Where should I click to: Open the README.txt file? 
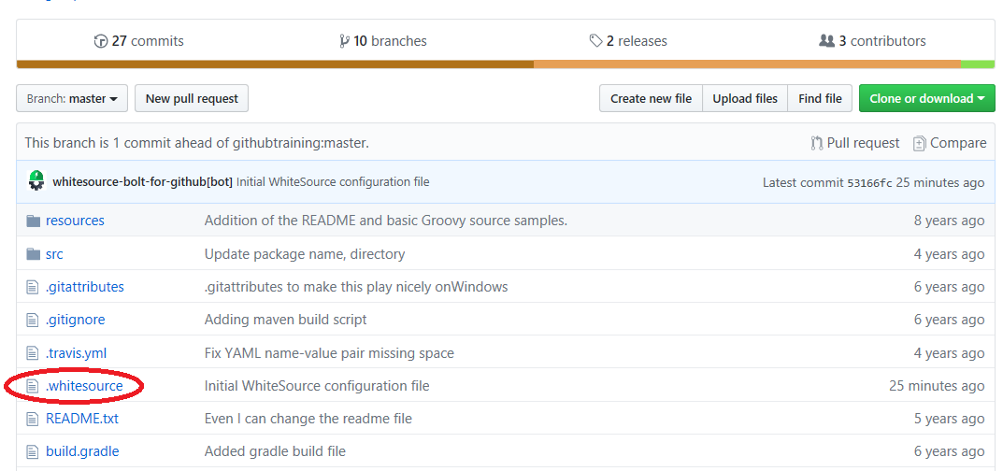[82, 419]
